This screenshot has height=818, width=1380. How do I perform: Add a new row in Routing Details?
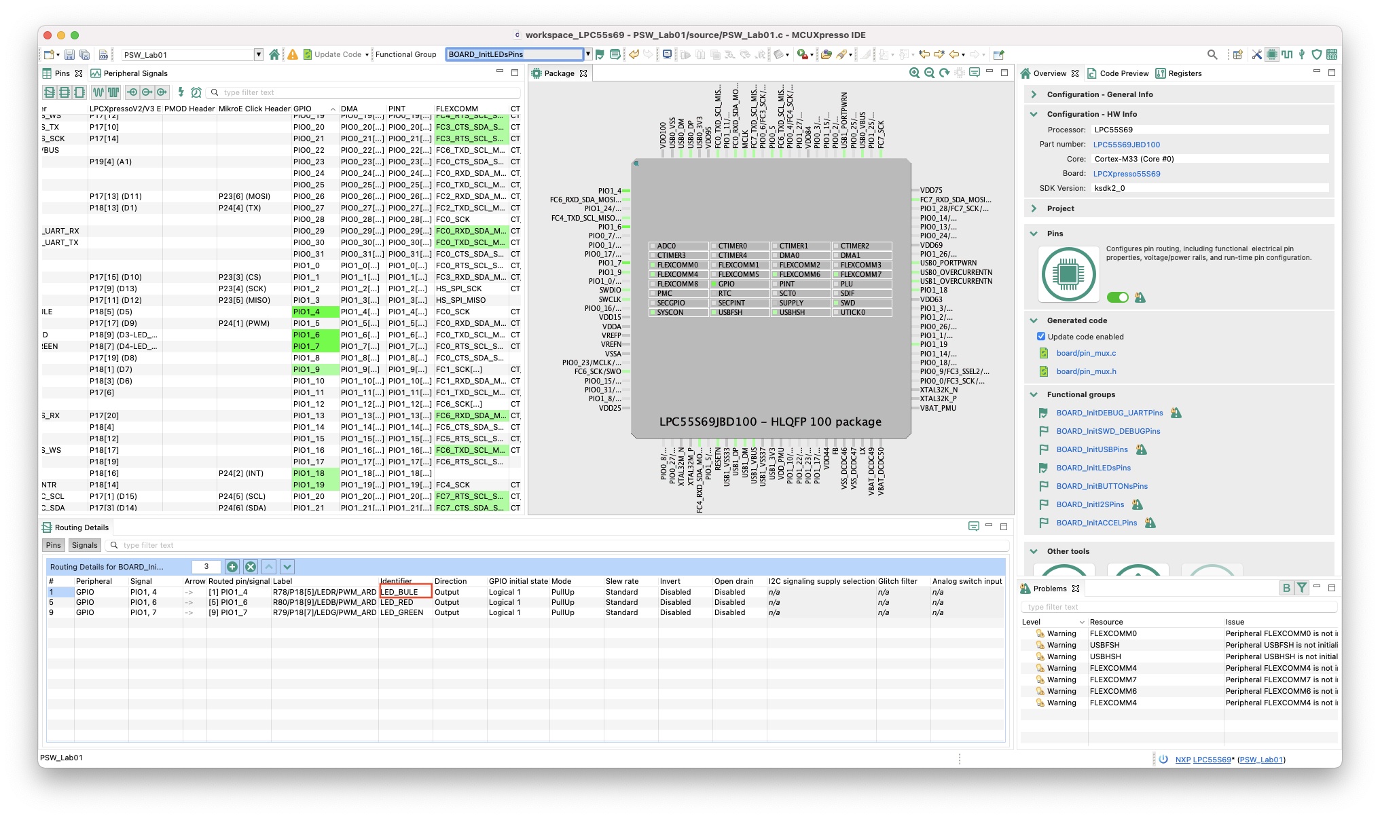[232, 567]
